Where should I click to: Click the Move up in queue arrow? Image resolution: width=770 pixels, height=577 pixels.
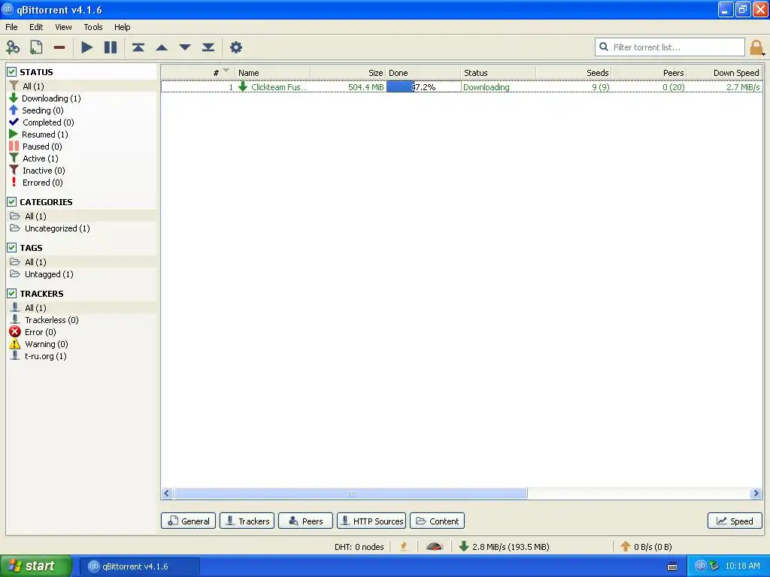point(162,47)
